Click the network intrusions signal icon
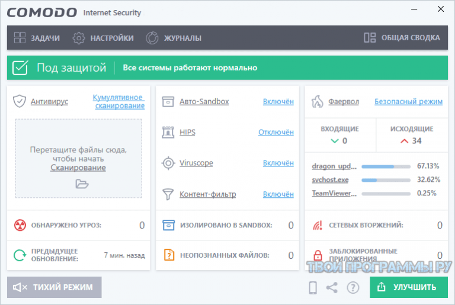 pos(318,225)
